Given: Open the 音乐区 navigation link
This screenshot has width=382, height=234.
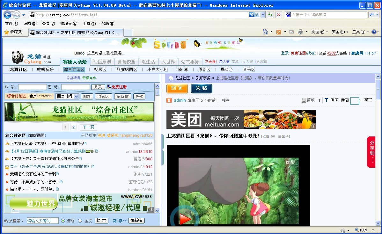Looking at the screenshot, I should tap(249, 69).
